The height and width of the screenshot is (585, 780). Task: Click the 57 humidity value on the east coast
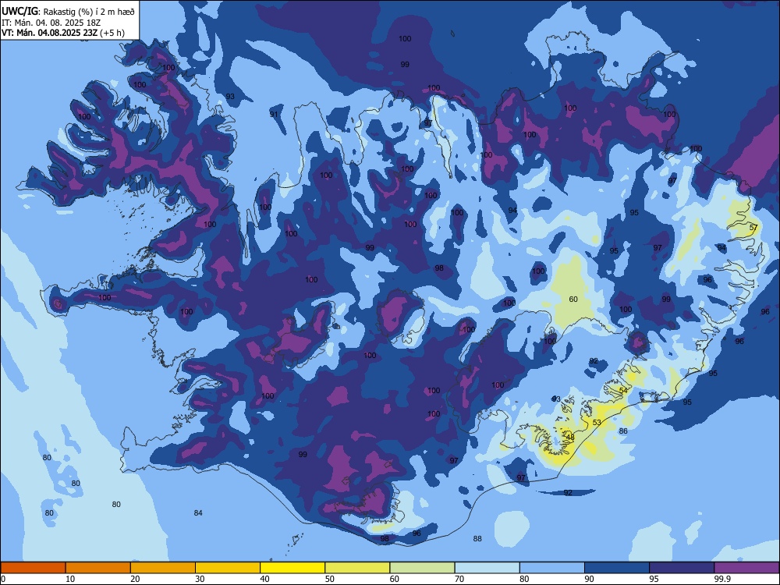(x=753, y=228)
